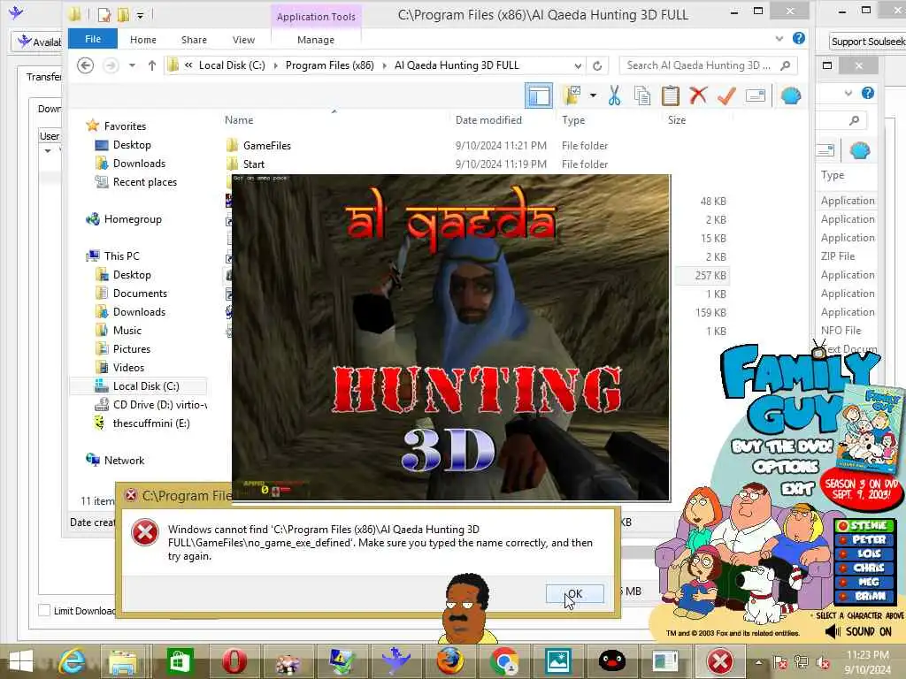Click the search magnifier in front Explorer
This screenshot has height=679, width=906.
tap(785, 65)
